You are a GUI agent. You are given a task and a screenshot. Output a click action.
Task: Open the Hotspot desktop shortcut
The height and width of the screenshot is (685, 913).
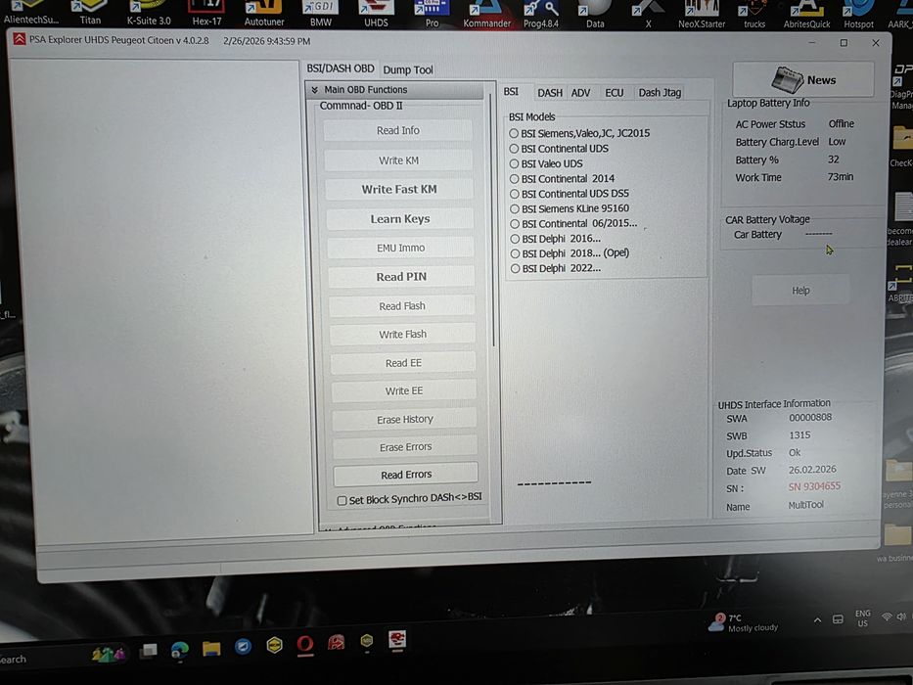point(859,13)
